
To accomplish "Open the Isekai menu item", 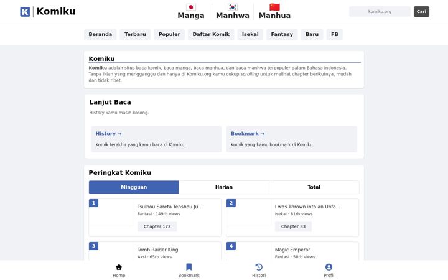I will tap(250, 34).
